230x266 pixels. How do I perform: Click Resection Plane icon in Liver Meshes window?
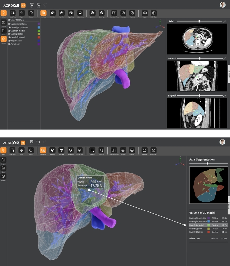tap(113, 13)
